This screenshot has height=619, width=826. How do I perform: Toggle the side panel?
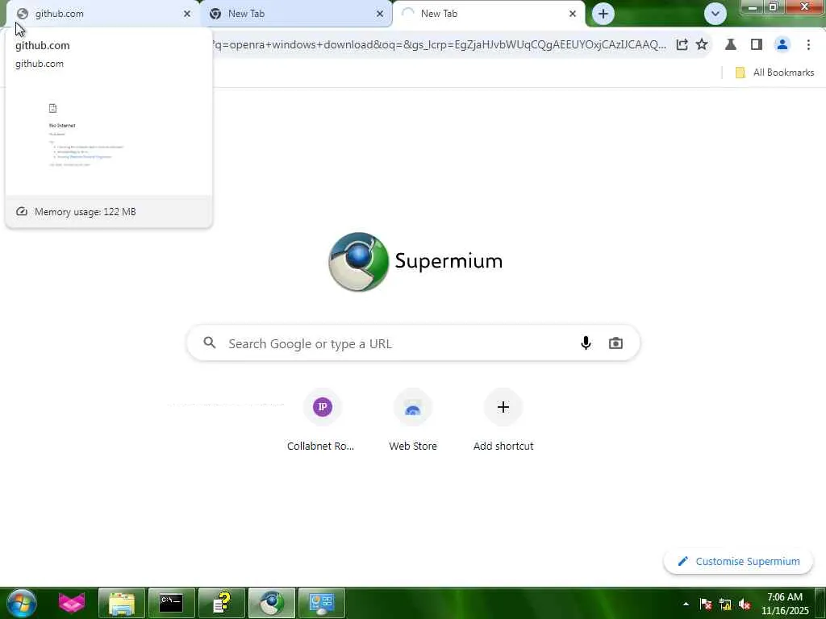click(757, 45)
